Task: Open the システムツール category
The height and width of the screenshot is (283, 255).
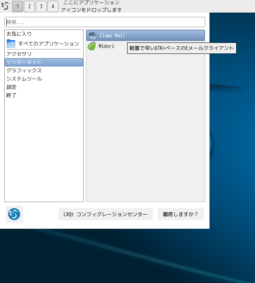Action: [x=44, y=79]
